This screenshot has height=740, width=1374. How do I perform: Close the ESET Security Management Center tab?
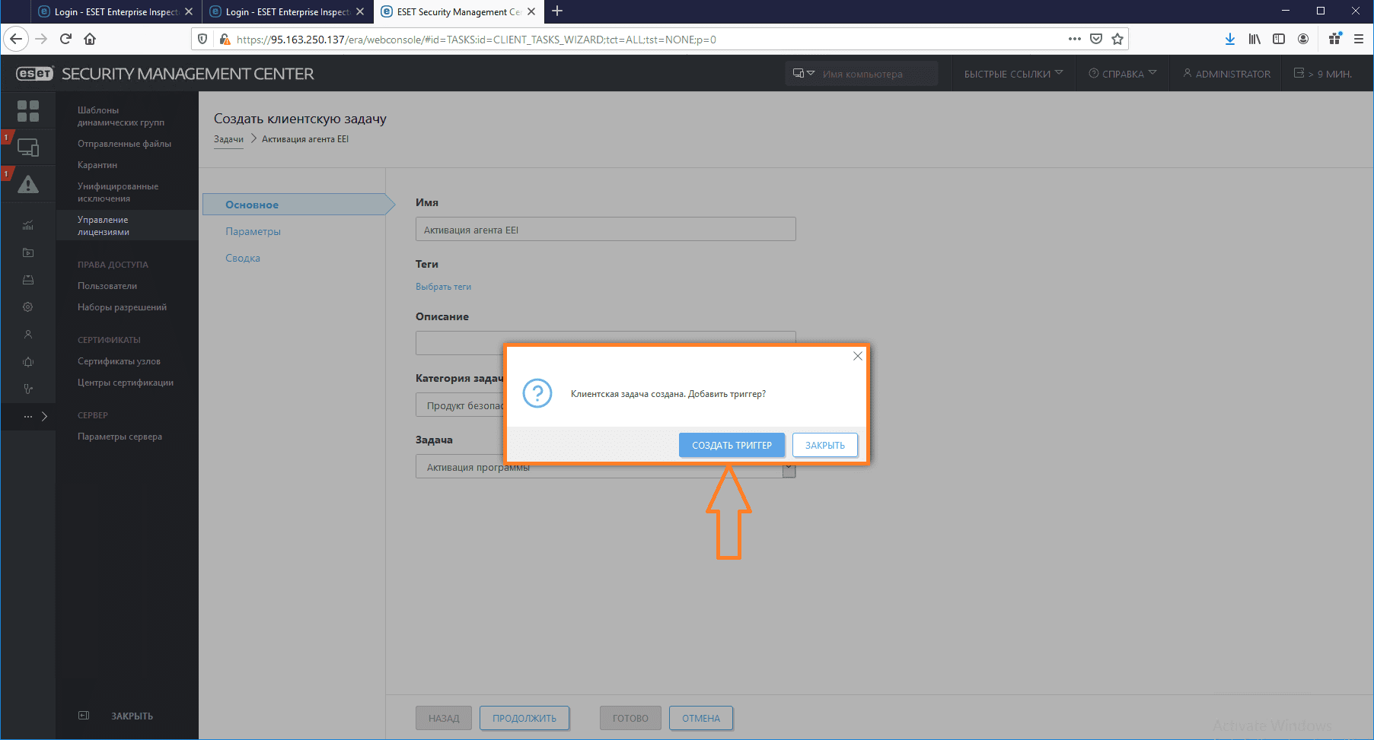(x=531, y=11)
